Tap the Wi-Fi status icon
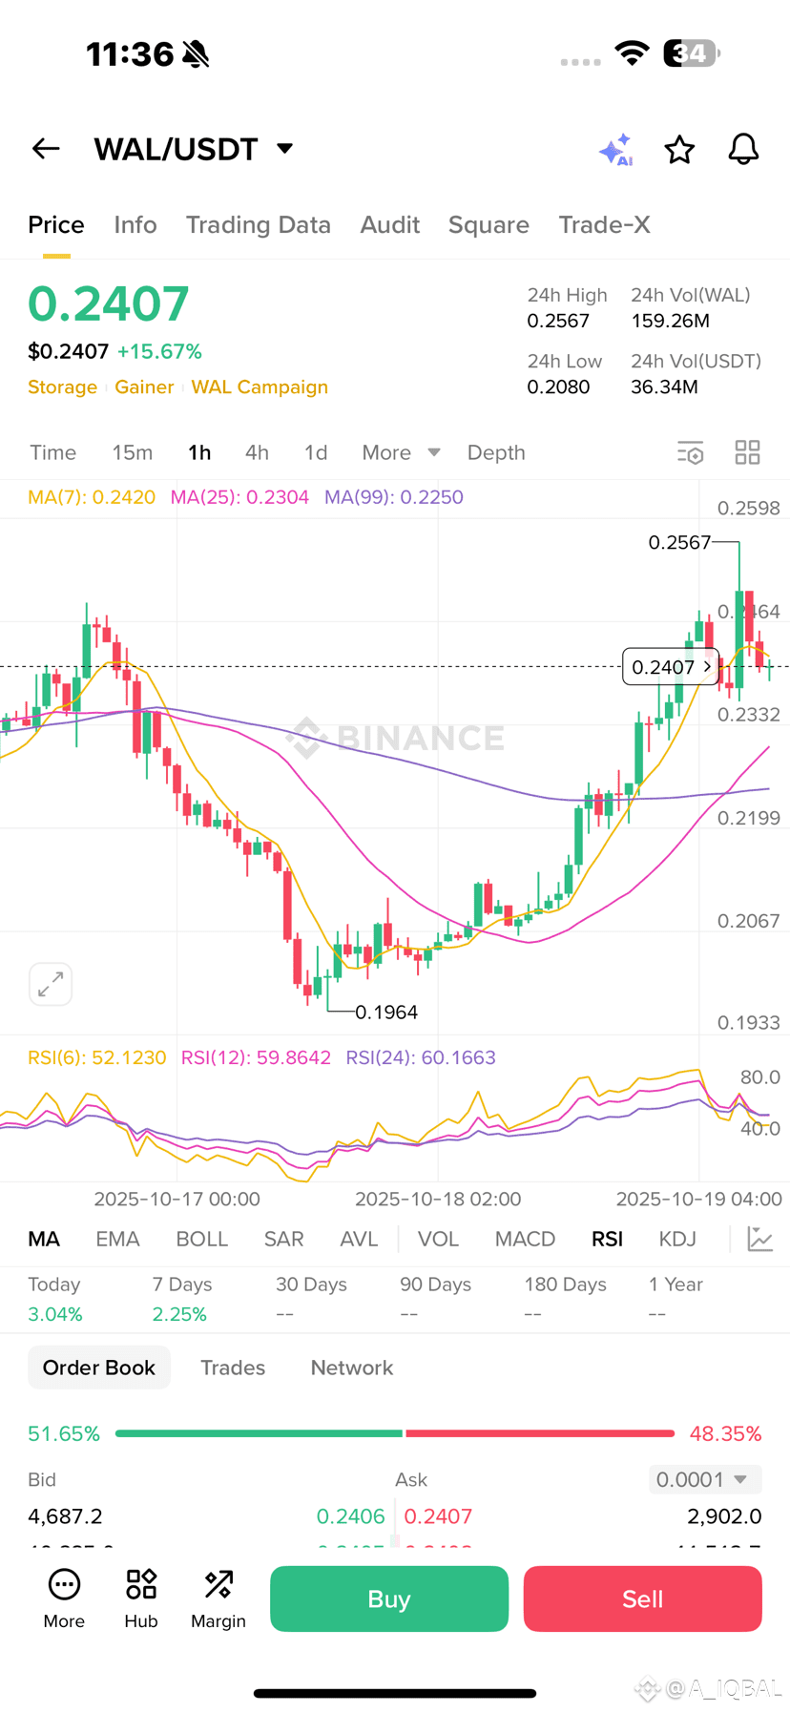The width and height of the screenshot is (790, 1713). (632, 53)
